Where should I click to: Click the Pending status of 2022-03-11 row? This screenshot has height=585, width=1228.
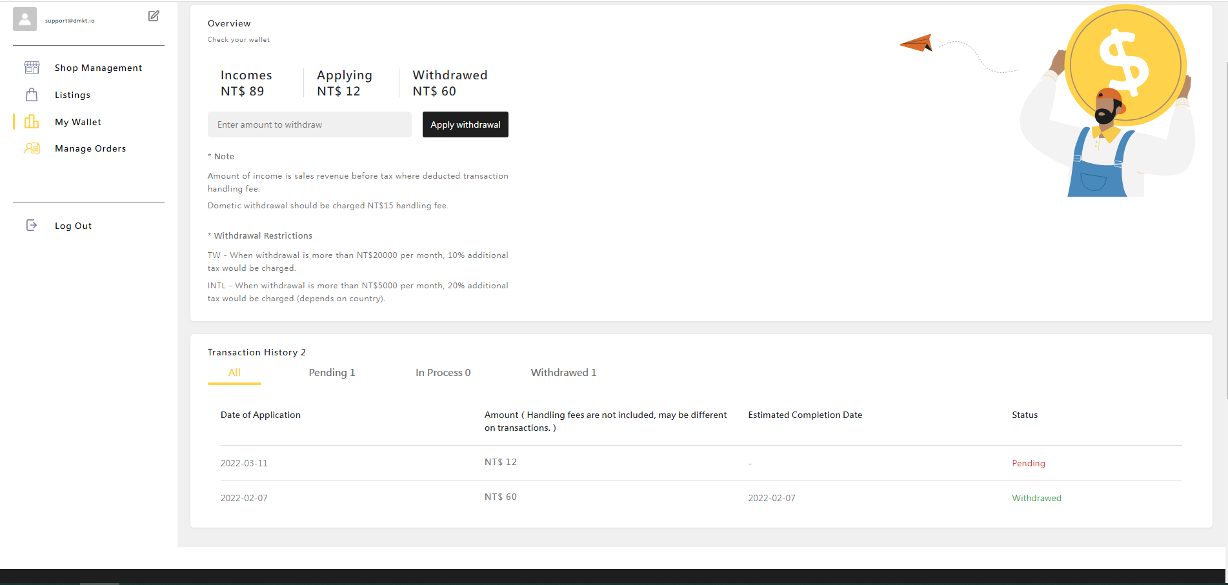pyautogui.click(x=1028, y=463)
